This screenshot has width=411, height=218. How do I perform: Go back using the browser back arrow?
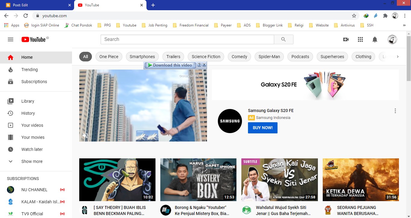tap(6, 16)
